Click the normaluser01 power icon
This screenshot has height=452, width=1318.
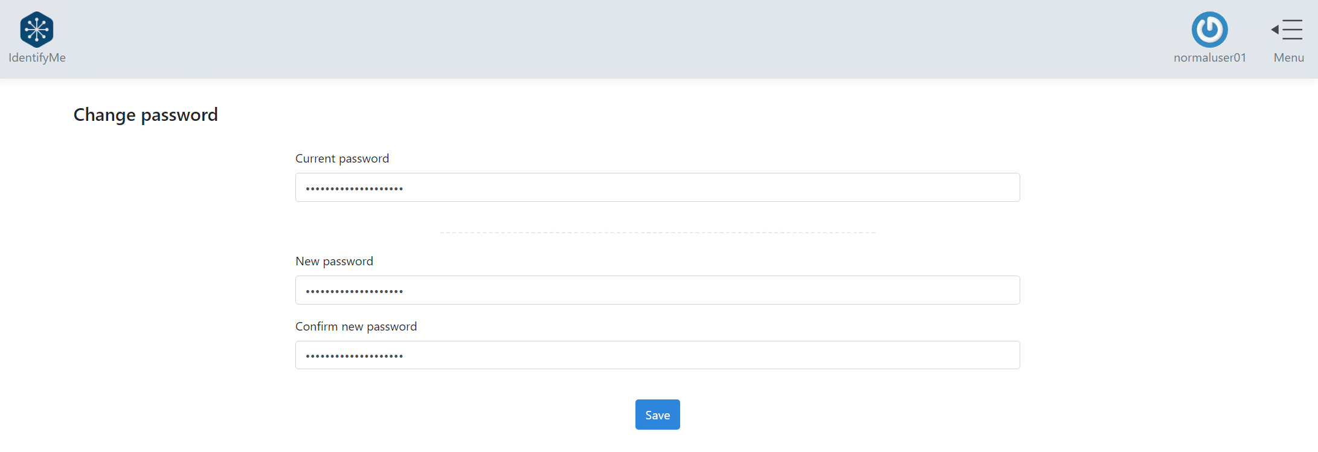[1209, 29]
